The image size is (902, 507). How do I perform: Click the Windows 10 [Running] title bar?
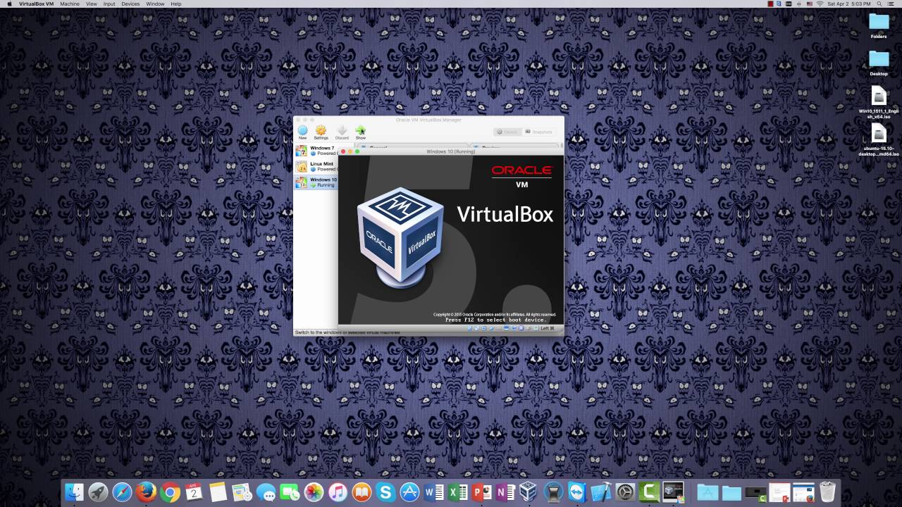tap(451, 151)
